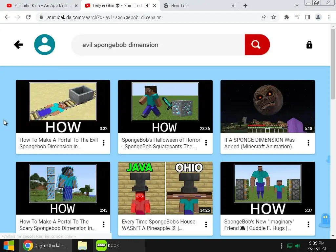Image resolution: width=336 pixels, height=252 pixels.
Task: Click the evil spongebob dimension search field
Action: 158,45
